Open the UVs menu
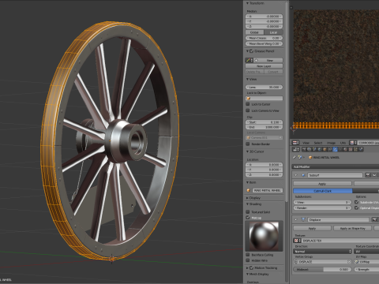Viewport: 379px width, 284px height. coord(343,143)
